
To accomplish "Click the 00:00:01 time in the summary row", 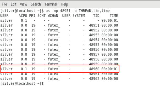I will 110,21.
